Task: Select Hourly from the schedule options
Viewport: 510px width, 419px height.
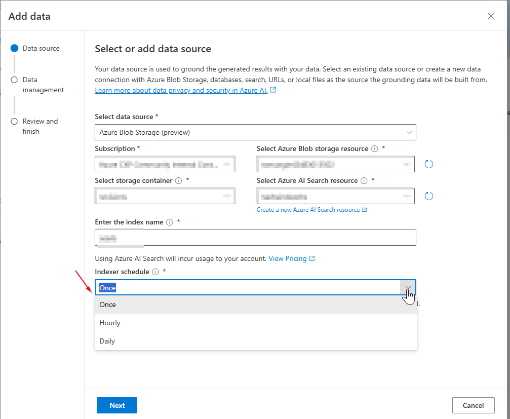Action: coord(110,323)
